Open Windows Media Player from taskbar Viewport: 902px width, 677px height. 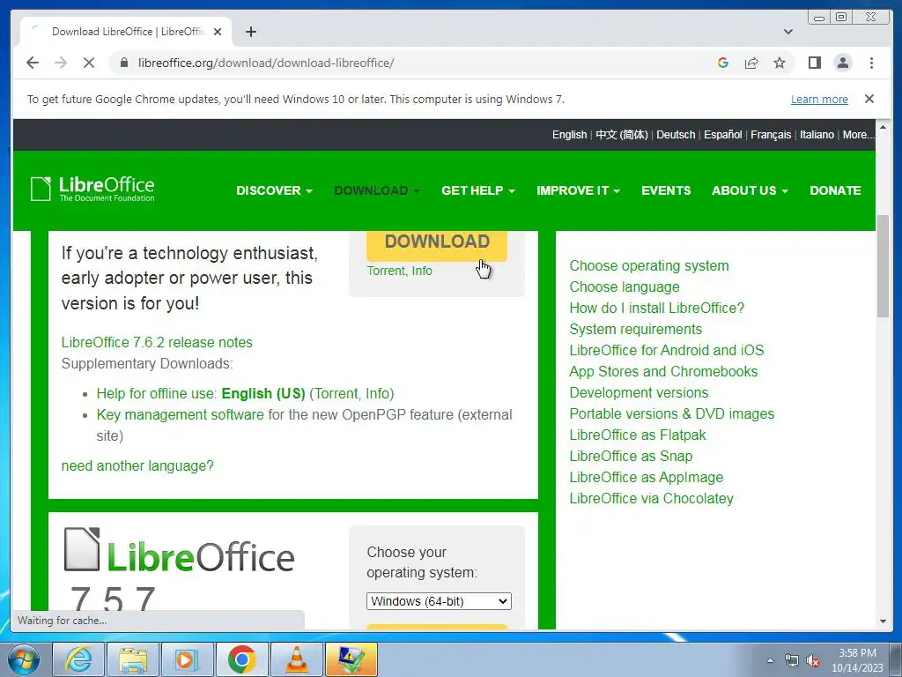(187, 659)
